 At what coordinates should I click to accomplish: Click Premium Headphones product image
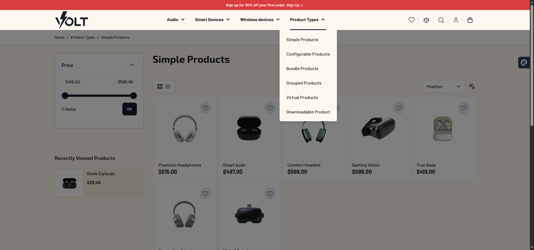coord(185,129)
